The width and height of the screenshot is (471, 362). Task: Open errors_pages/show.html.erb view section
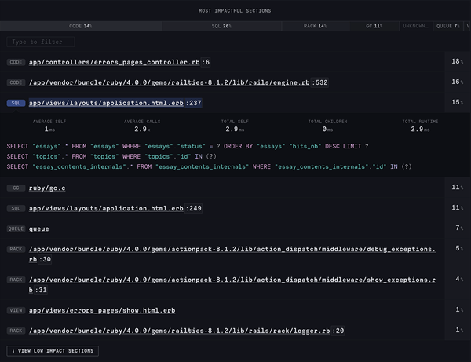coord(102,310)
